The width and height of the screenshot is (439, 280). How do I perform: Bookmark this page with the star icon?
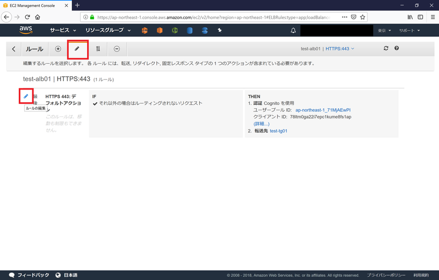[x=363, y=17]
